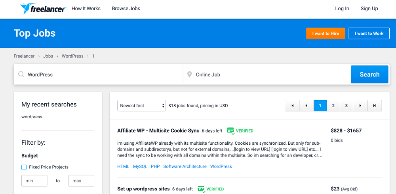Click the I want to Work button
The width and height of the screenshot is (396, 194).
coord(369,34)
